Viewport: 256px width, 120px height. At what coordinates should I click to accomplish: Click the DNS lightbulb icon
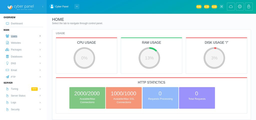tap(7, 63)
